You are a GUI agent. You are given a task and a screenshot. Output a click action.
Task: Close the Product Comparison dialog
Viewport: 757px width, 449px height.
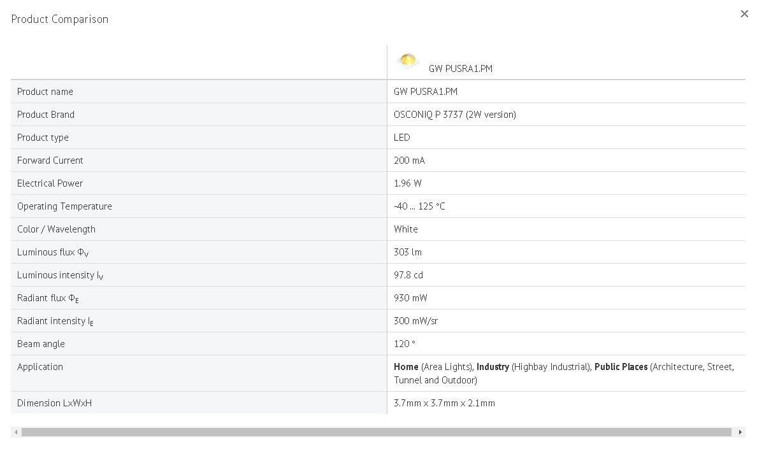(x=744, y=14)
